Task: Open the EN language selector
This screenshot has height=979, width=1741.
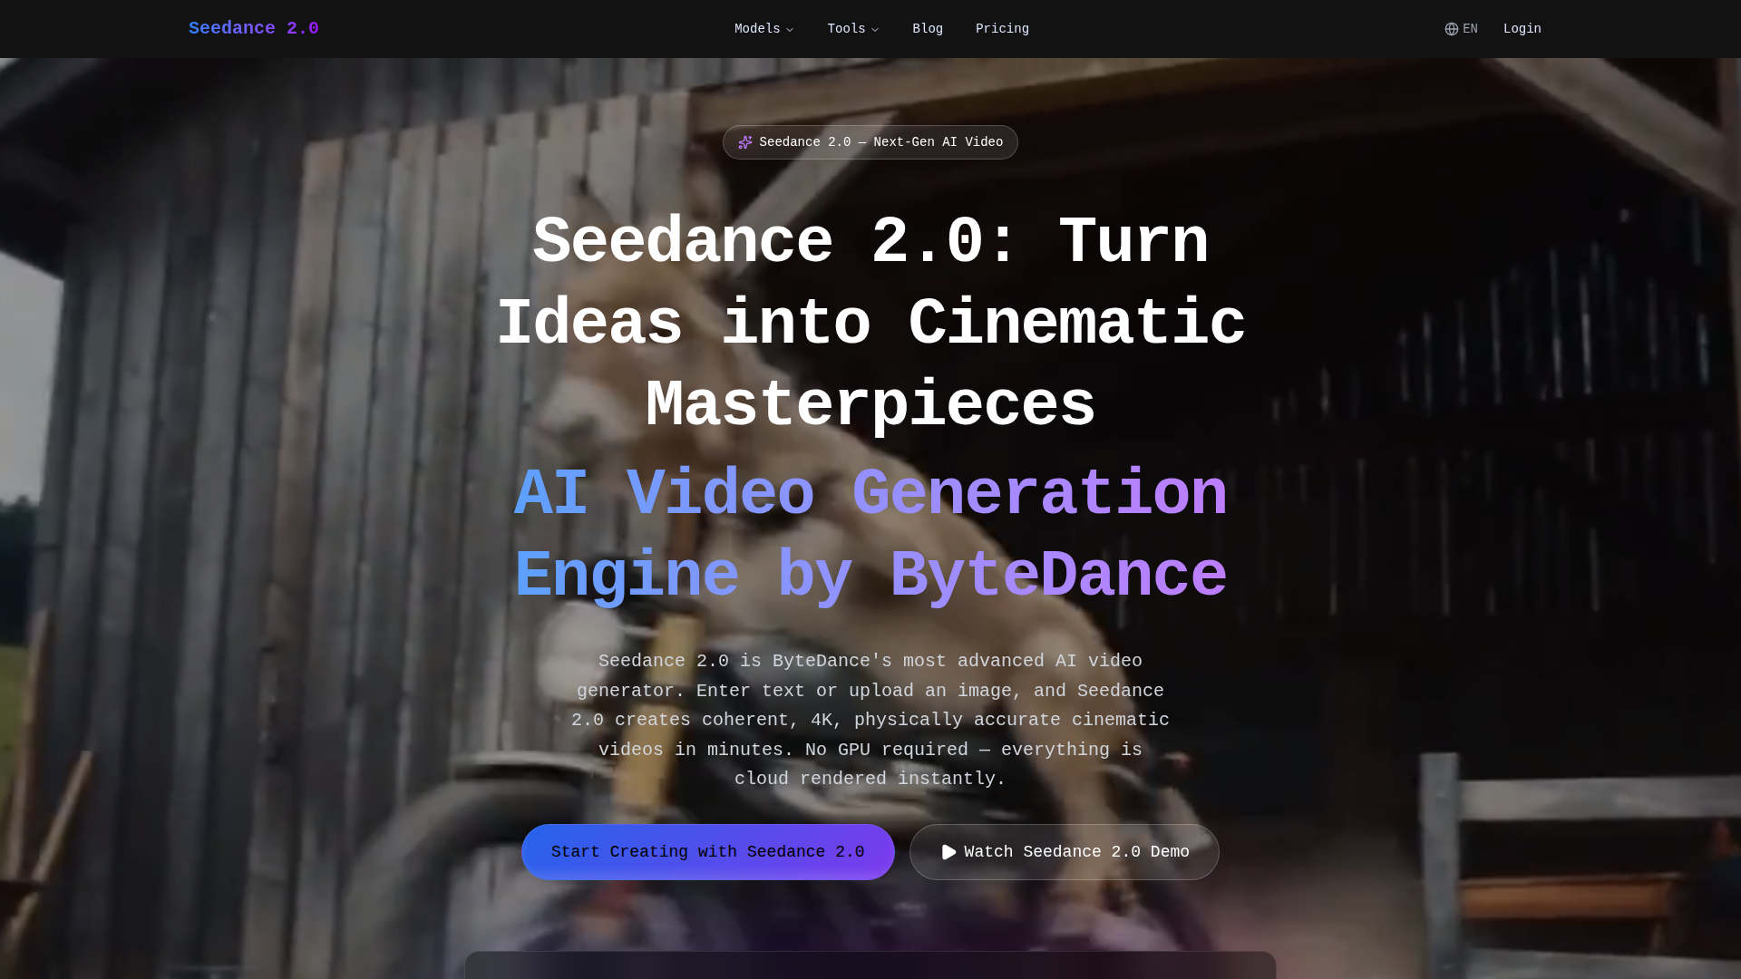Action: (x=1470, y=29)
